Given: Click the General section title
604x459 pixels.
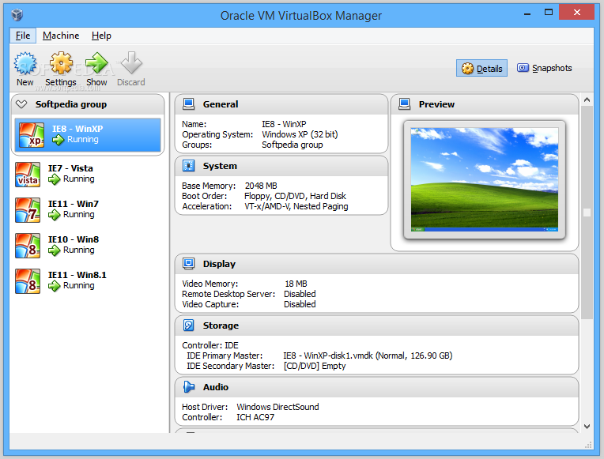Looking at the screenshot, I should click(x=221, y=104).
